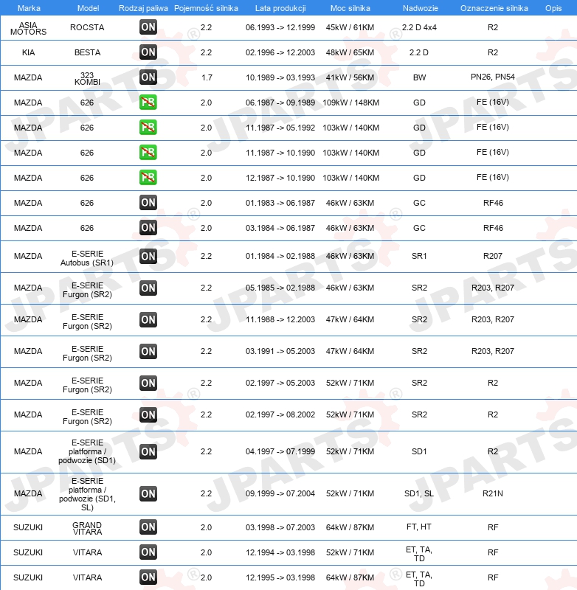Click the Lata produkcji column header
The image size is (577, 590).
click(x=280, y=8)
